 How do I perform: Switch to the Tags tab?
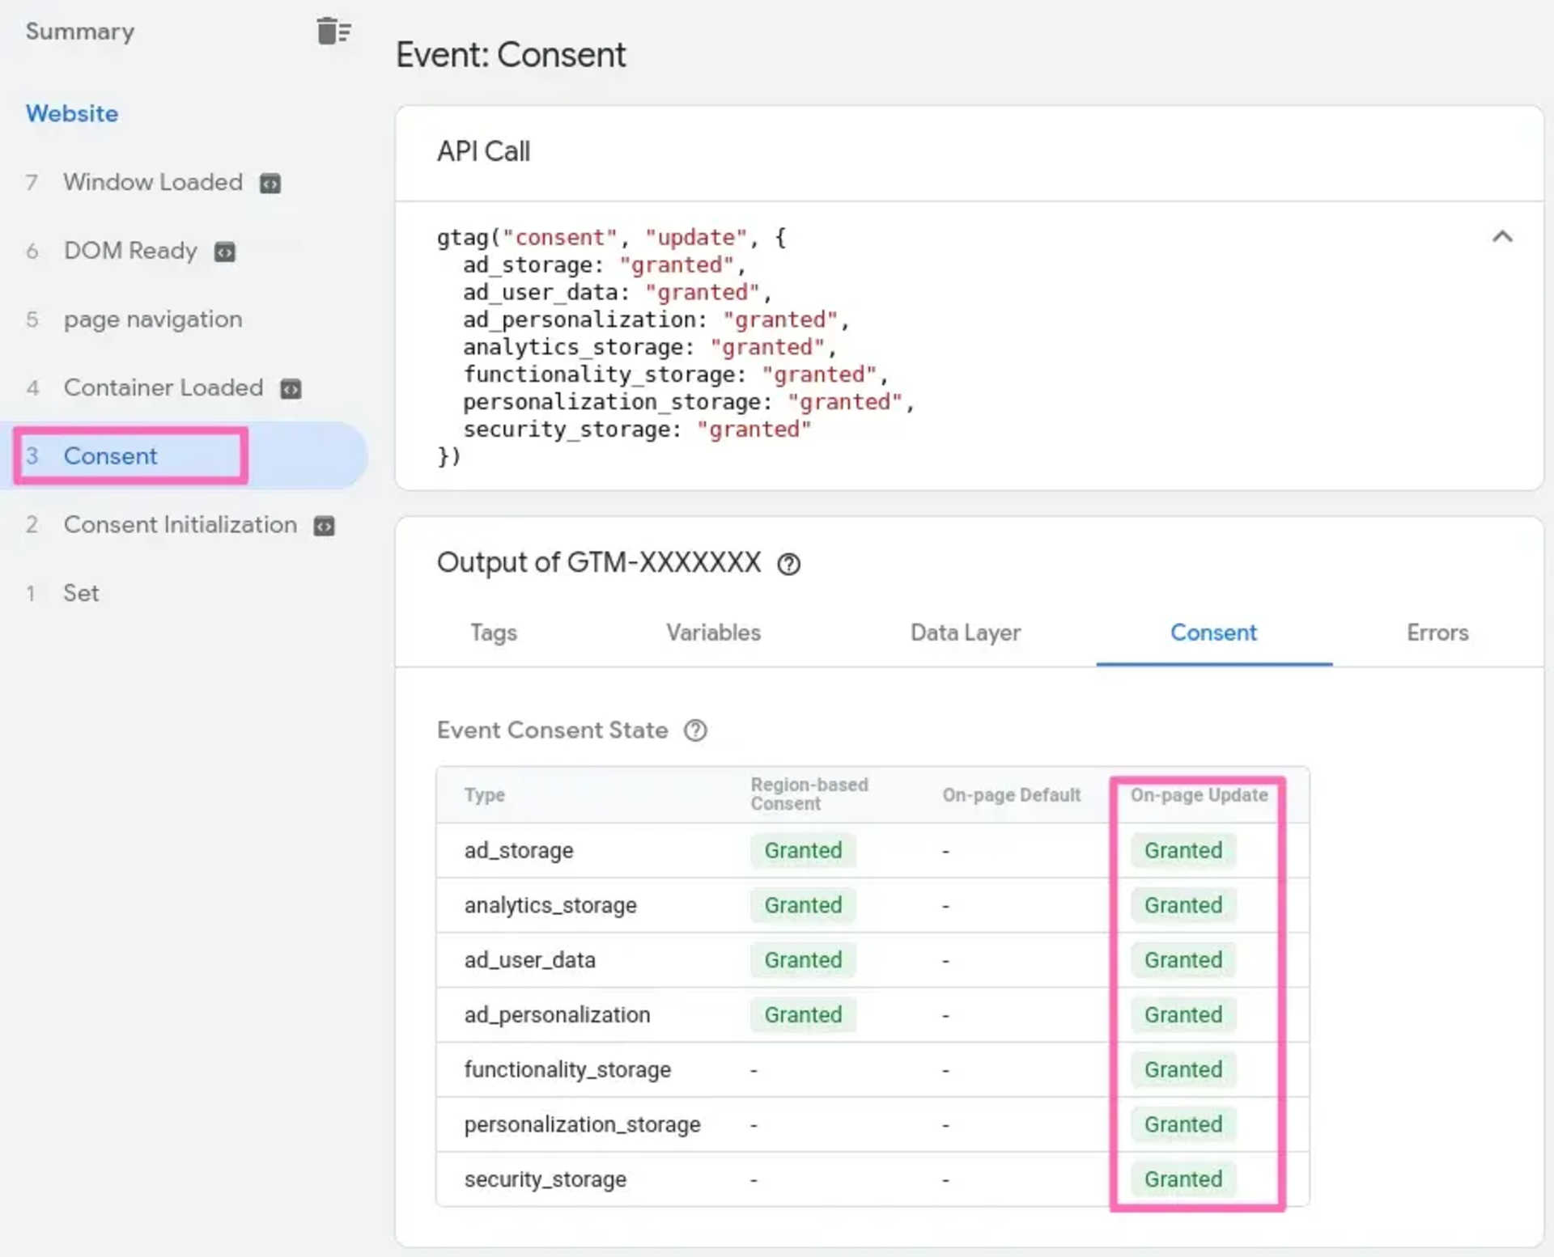[x=494, y=633]
